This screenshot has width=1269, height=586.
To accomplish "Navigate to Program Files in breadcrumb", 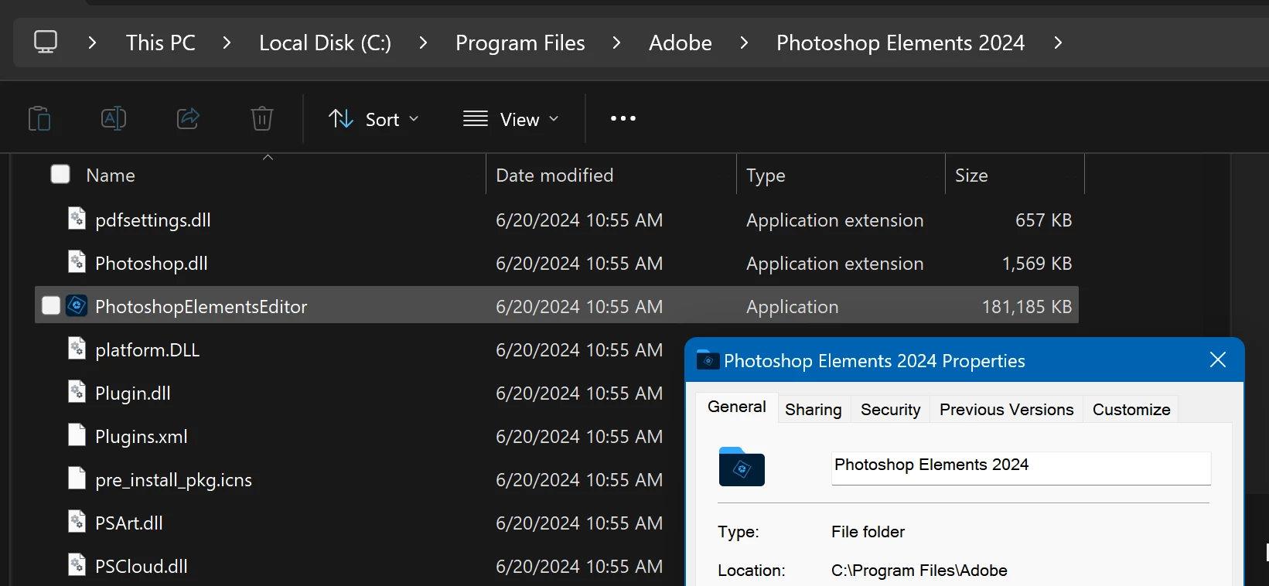I will (x=520, y=43).
